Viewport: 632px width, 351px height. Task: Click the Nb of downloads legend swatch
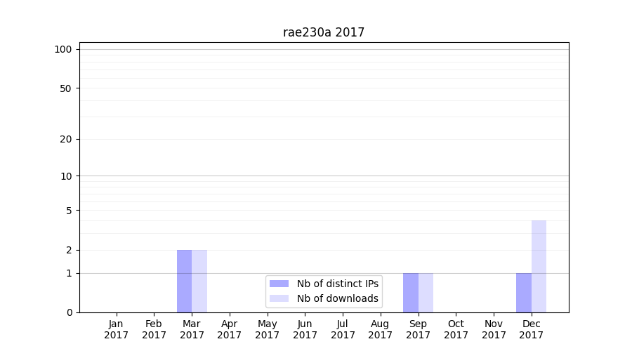279,298
